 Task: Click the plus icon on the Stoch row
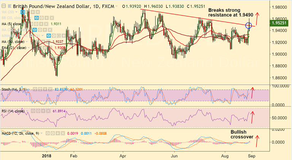pyautogui.click(x=45, y=90)
